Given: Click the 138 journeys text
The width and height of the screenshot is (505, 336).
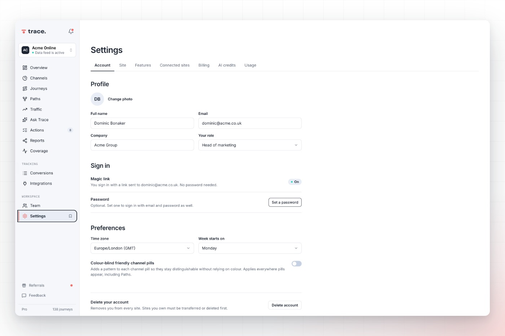Looking at the screenshot, I should (62, 309).
